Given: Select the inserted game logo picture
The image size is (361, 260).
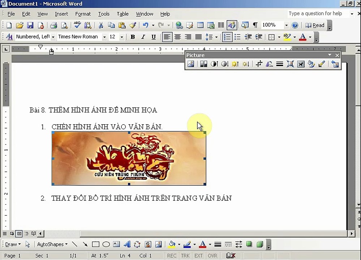Looking at the screenshot, I should click(129, 158).
